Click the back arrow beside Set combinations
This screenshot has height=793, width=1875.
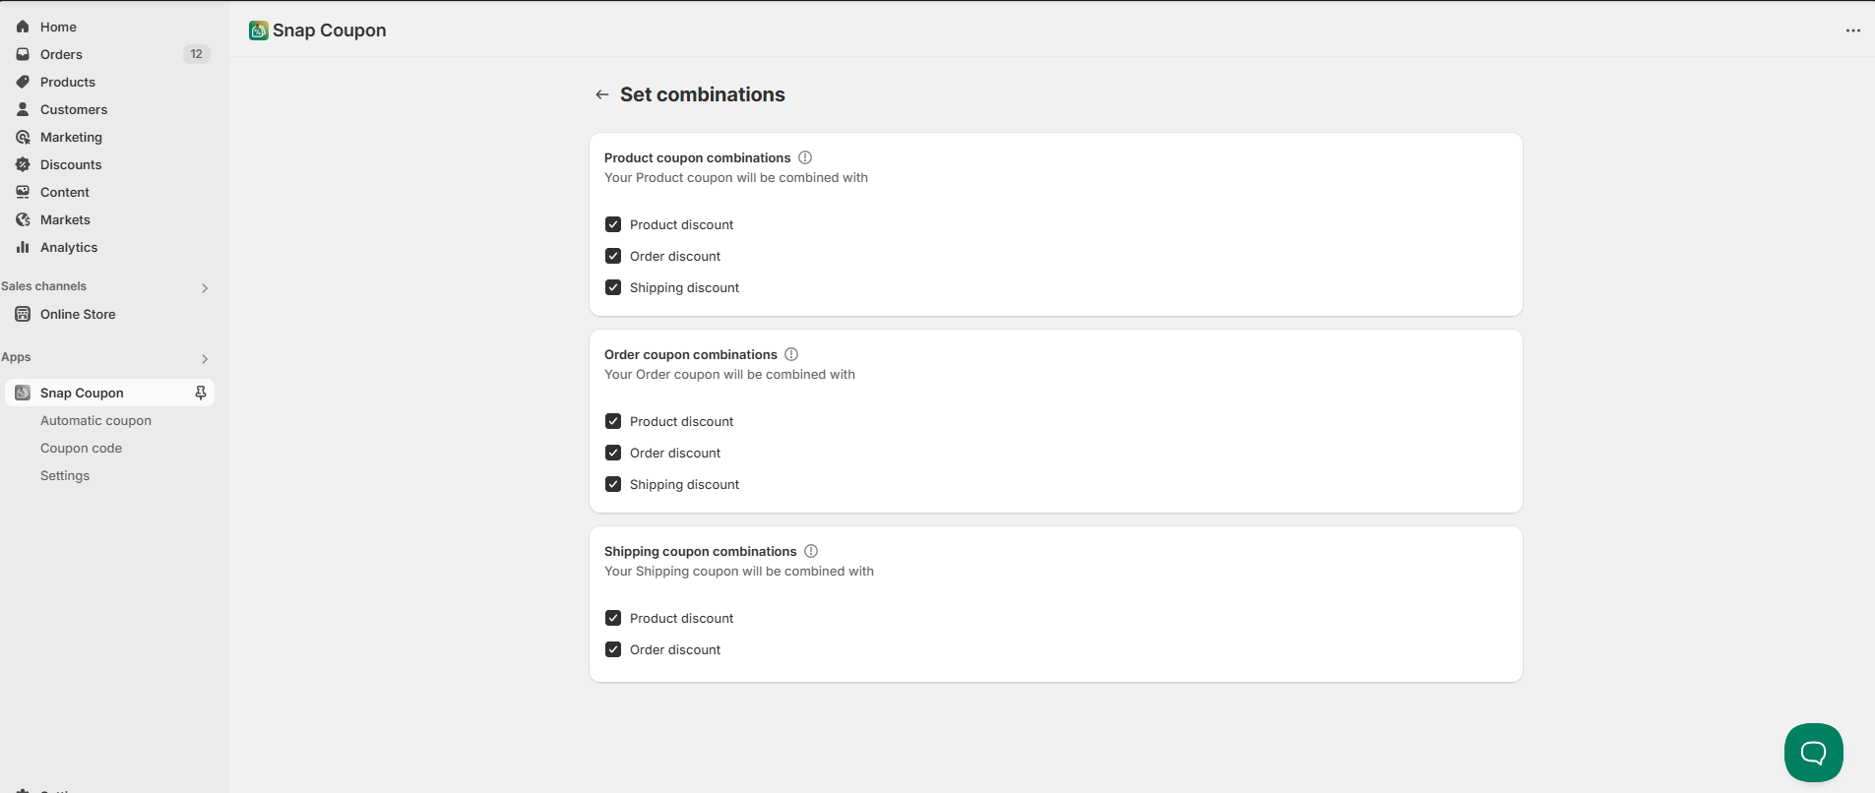click(x=602, y=94)
